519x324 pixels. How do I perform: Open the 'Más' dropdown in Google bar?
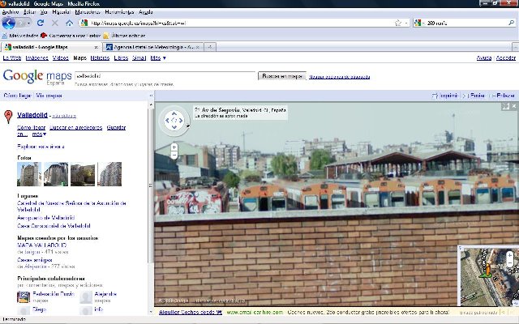pos(158,58)
